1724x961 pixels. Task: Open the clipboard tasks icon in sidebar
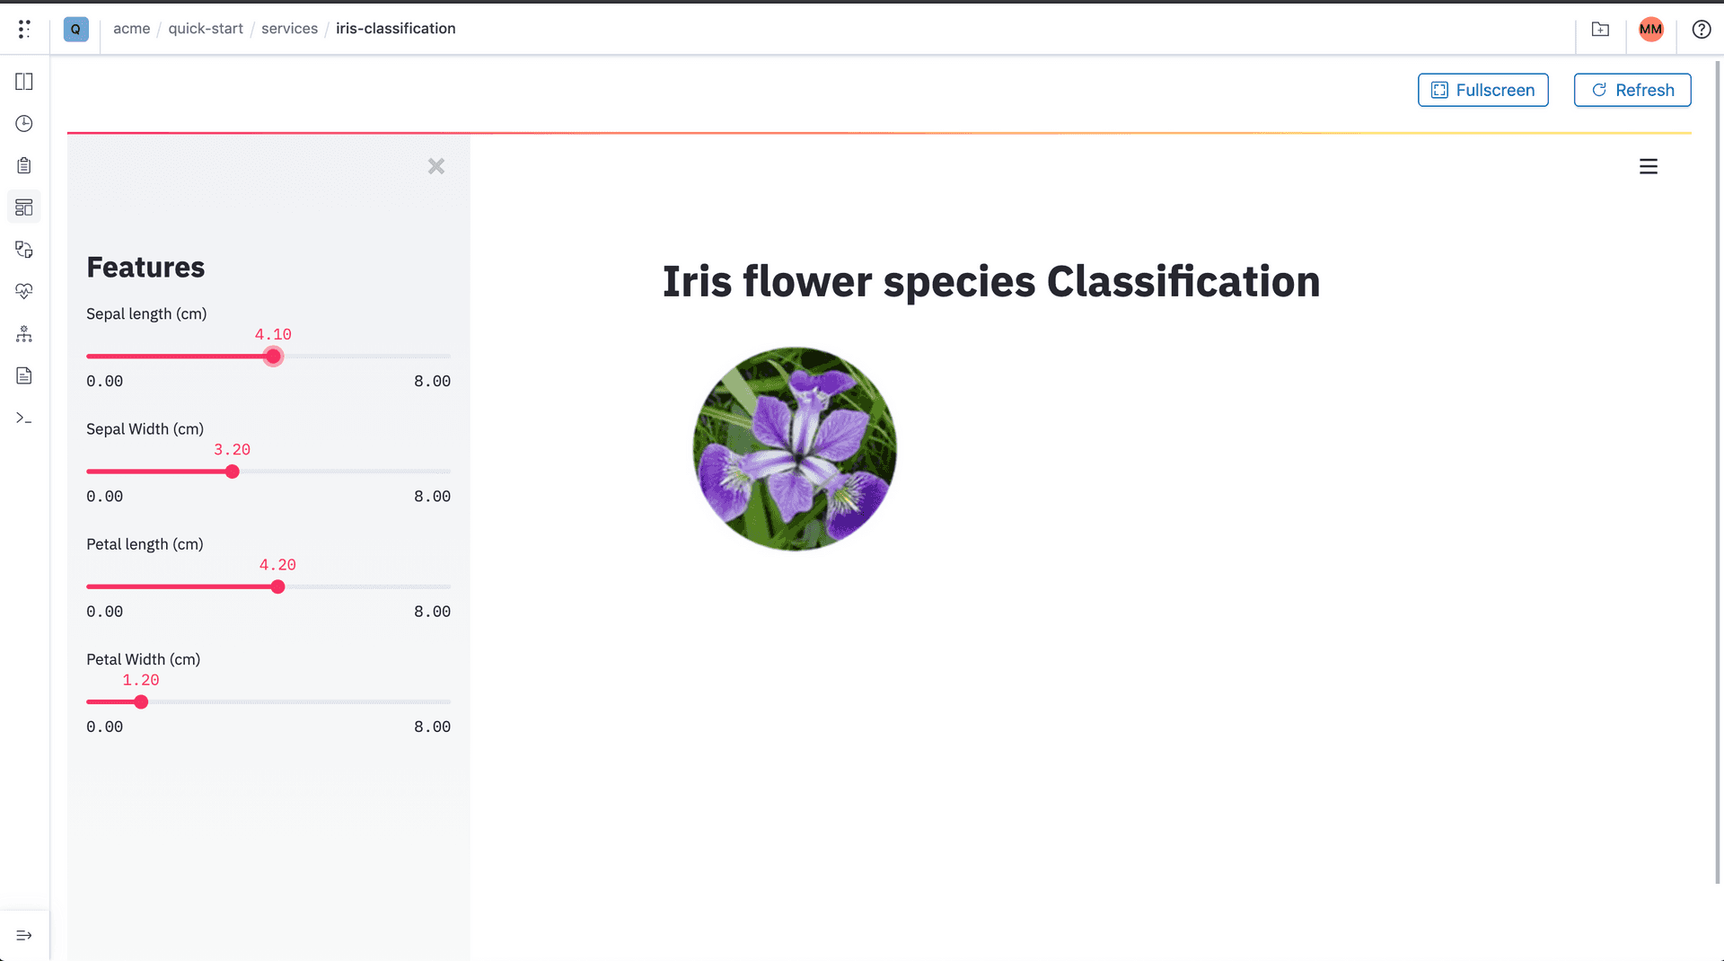(24, 165)
